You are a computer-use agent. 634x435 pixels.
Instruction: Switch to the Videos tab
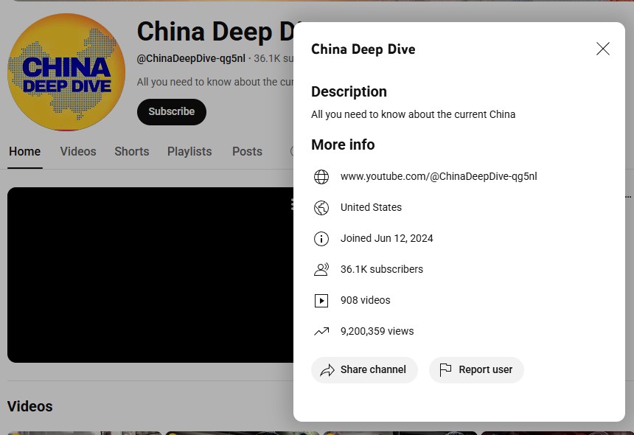pyautogui.click(x=78, y=152)
